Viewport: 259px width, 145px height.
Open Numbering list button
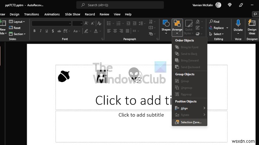coord(119,23)
